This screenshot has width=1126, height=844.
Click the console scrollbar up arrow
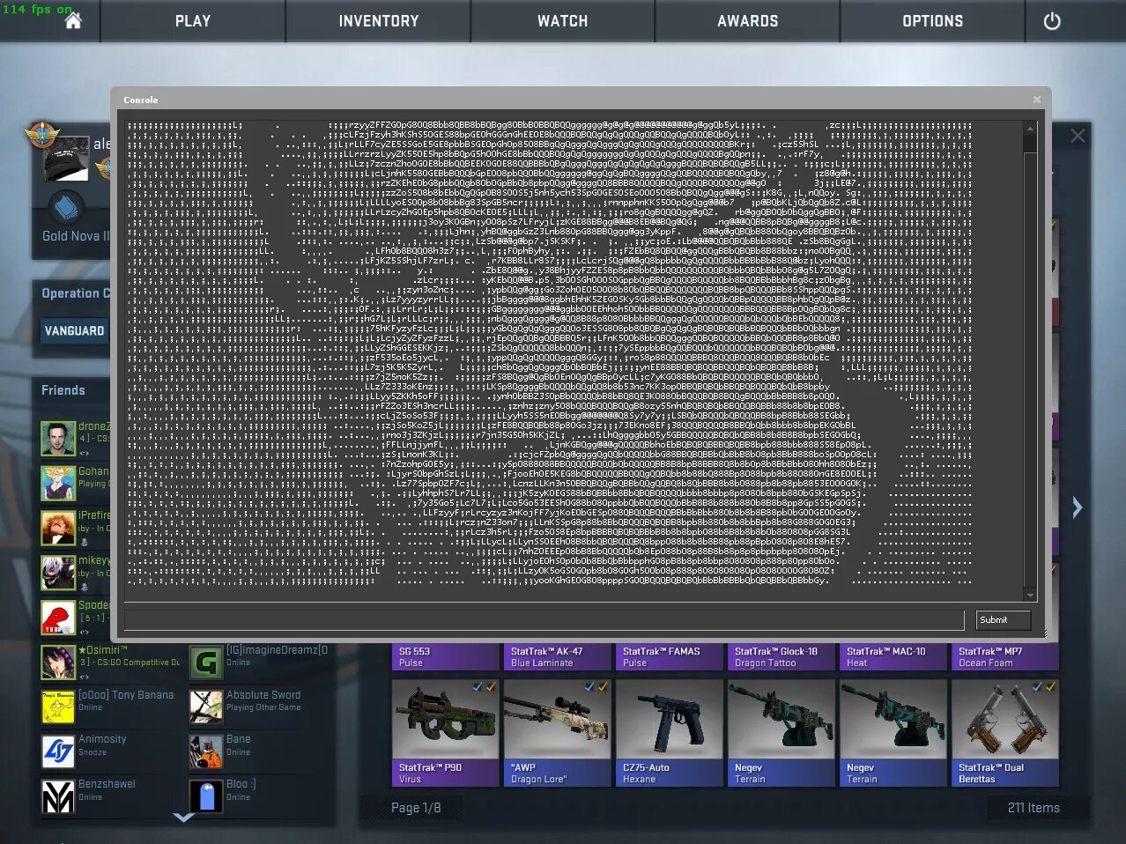1029,130
